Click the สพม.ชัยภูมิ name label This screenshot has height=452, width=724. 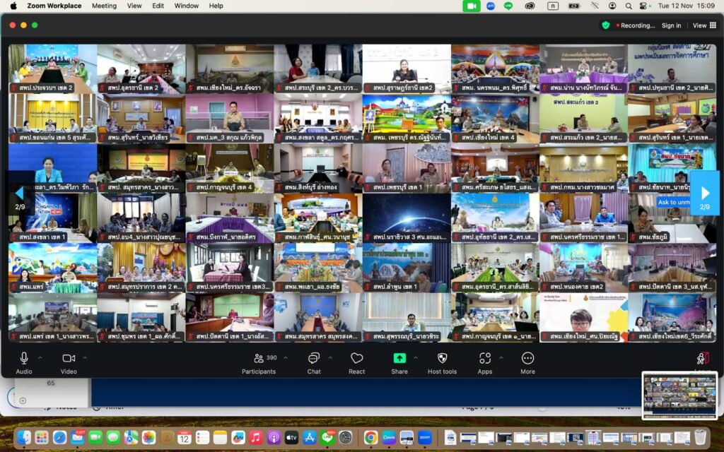[x=650, y=237]
